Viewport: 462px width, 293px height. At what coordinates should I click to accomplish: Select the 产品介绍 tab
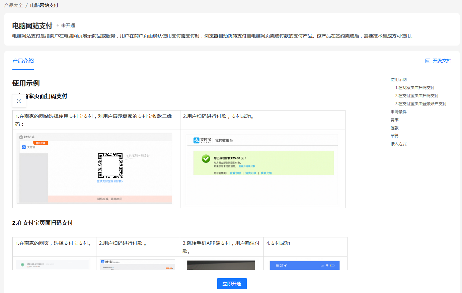(x=23, y=61)
